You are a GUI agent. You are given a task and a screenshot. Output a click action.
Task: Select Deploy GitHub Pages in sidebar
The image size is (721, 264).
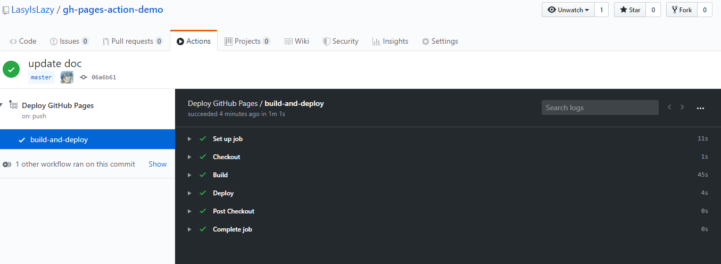pos(57,105)
